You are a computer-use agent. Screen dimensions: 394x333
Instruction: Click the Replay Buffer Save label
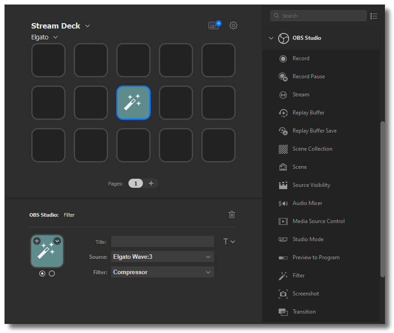pyautogui.click(x=314, y=131)
